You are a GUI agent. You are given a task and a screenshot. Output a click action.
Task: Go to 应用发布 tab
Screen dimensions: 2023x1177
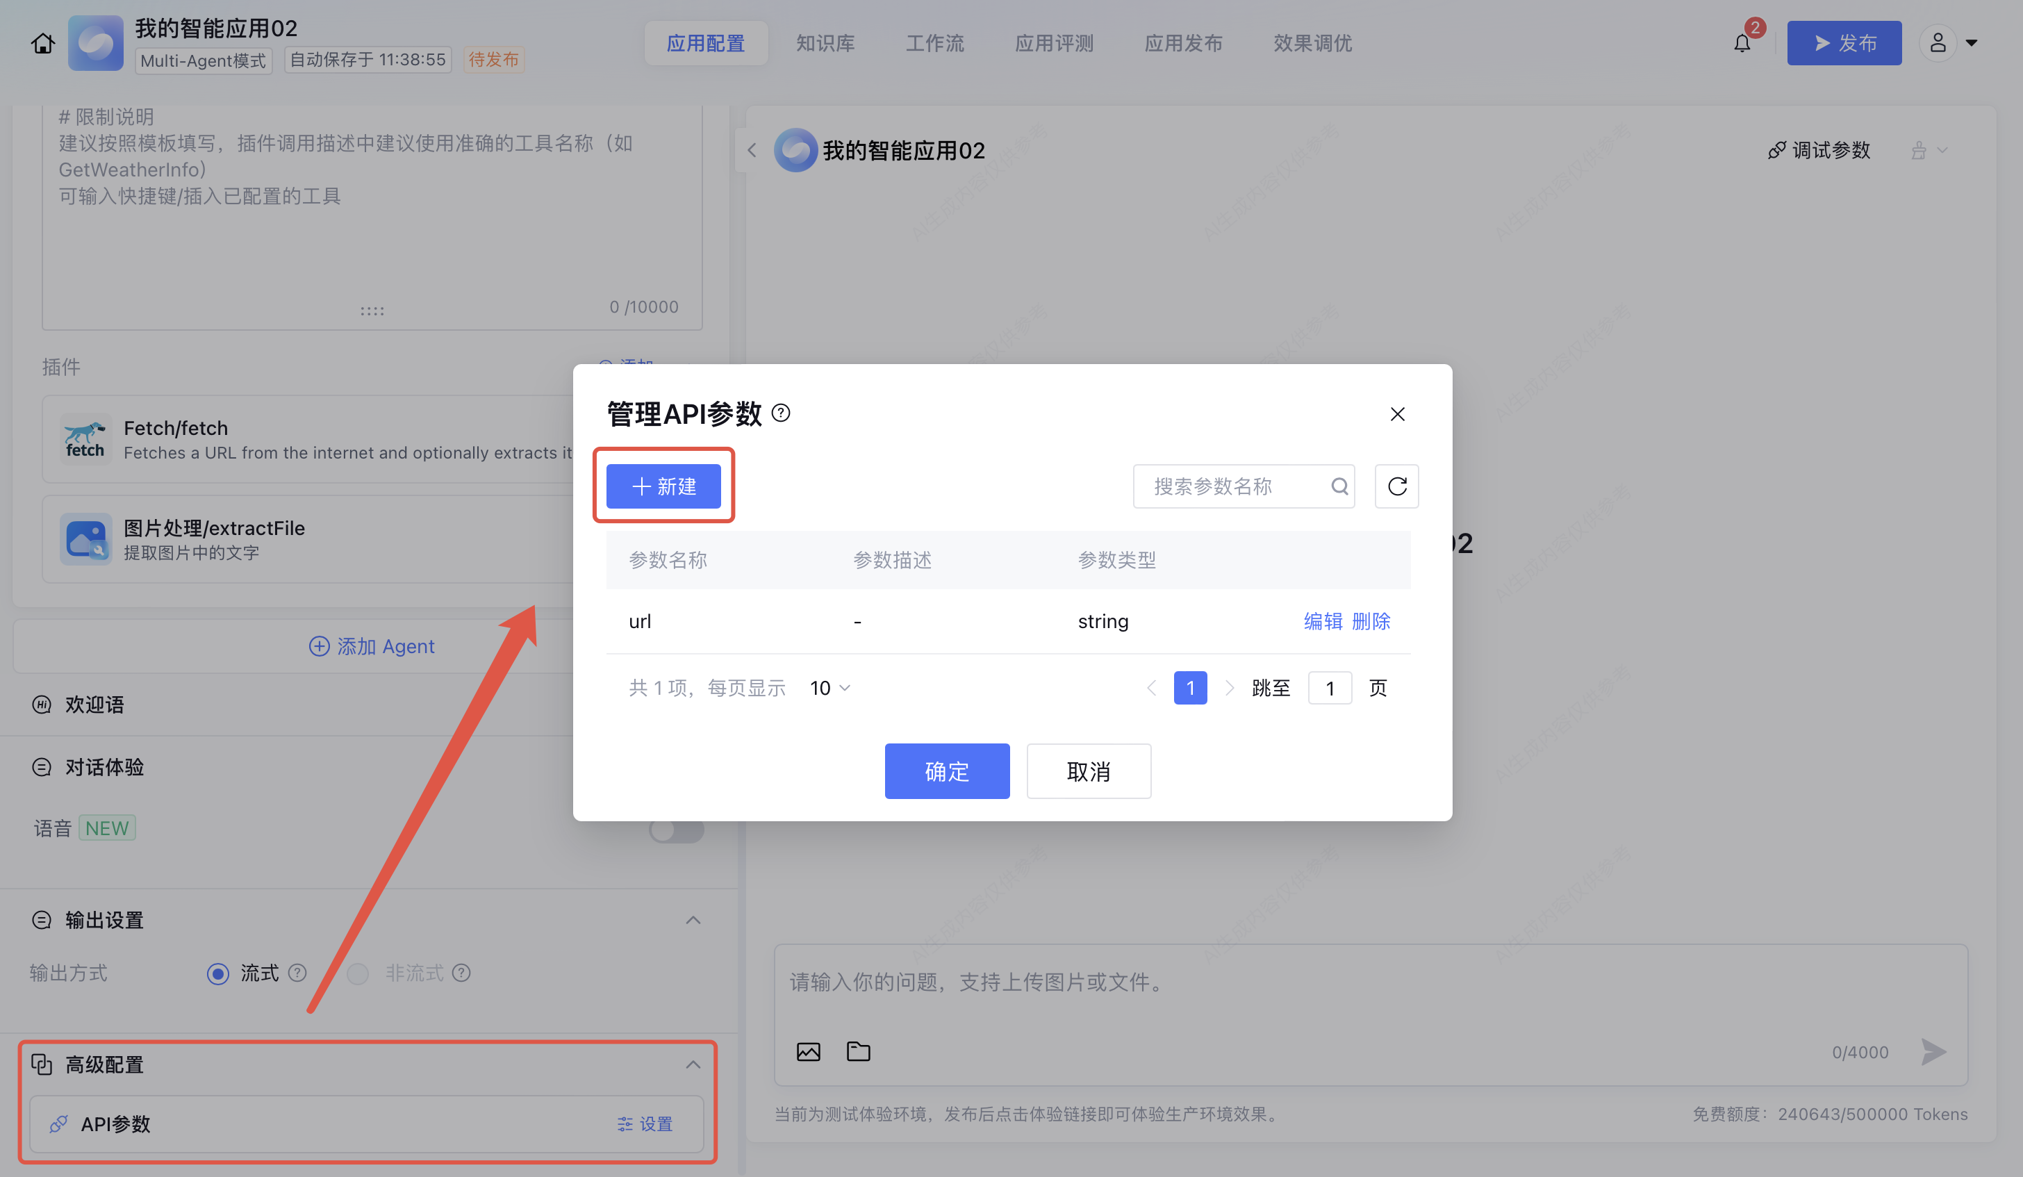1183,42
